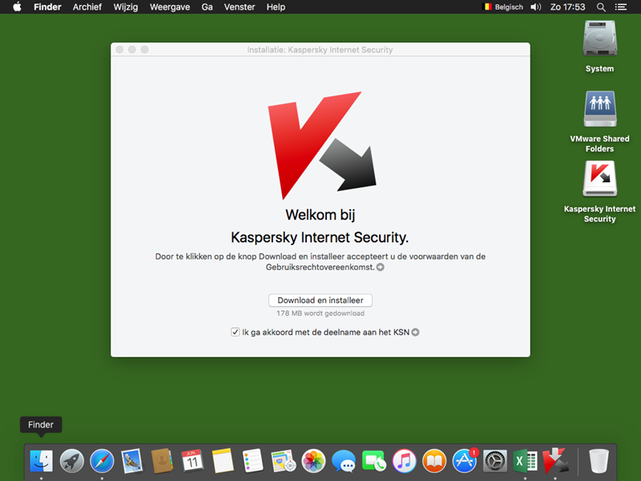641x481 pixels.
Task: Click the Download en installeer button
Action: coord(320,301)
